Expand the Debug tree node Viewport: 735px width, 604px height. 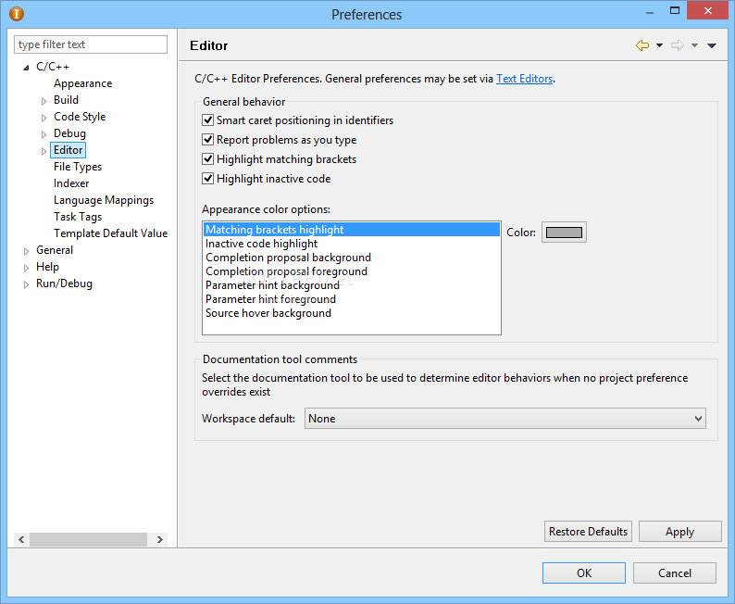point(44,134)
